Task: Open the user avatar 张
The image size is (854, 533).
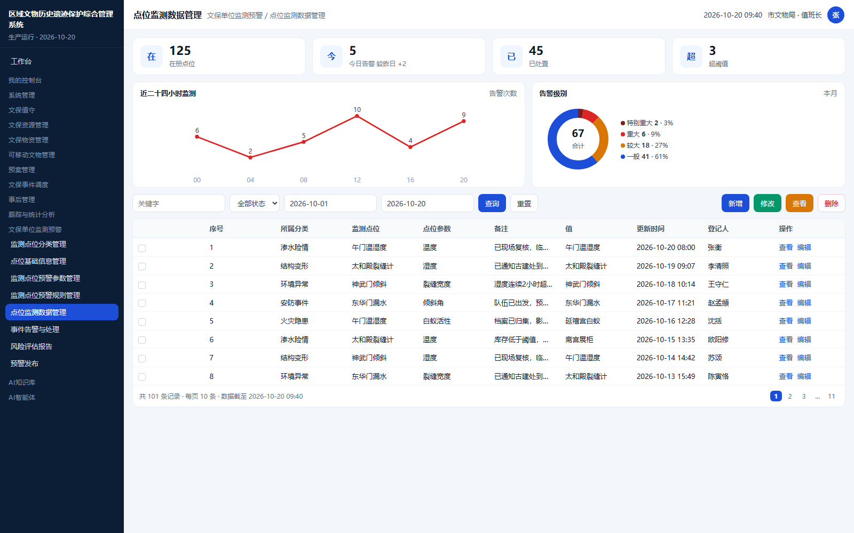Action: pyautogui.click(x=836, y=15)
